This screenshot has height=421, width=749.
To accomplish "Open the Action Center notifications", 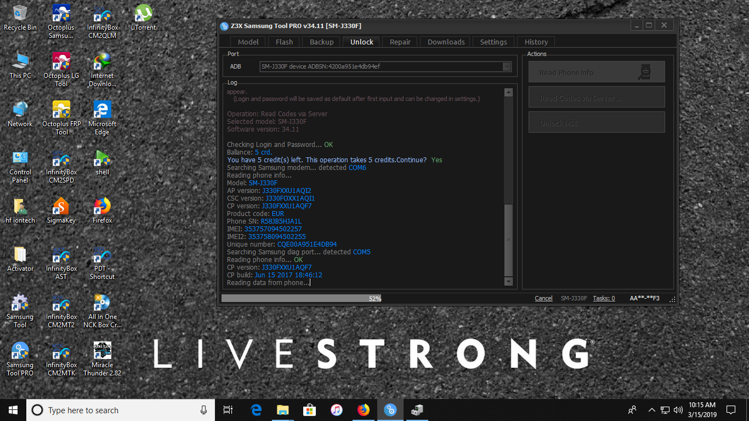I will point(731,410).
